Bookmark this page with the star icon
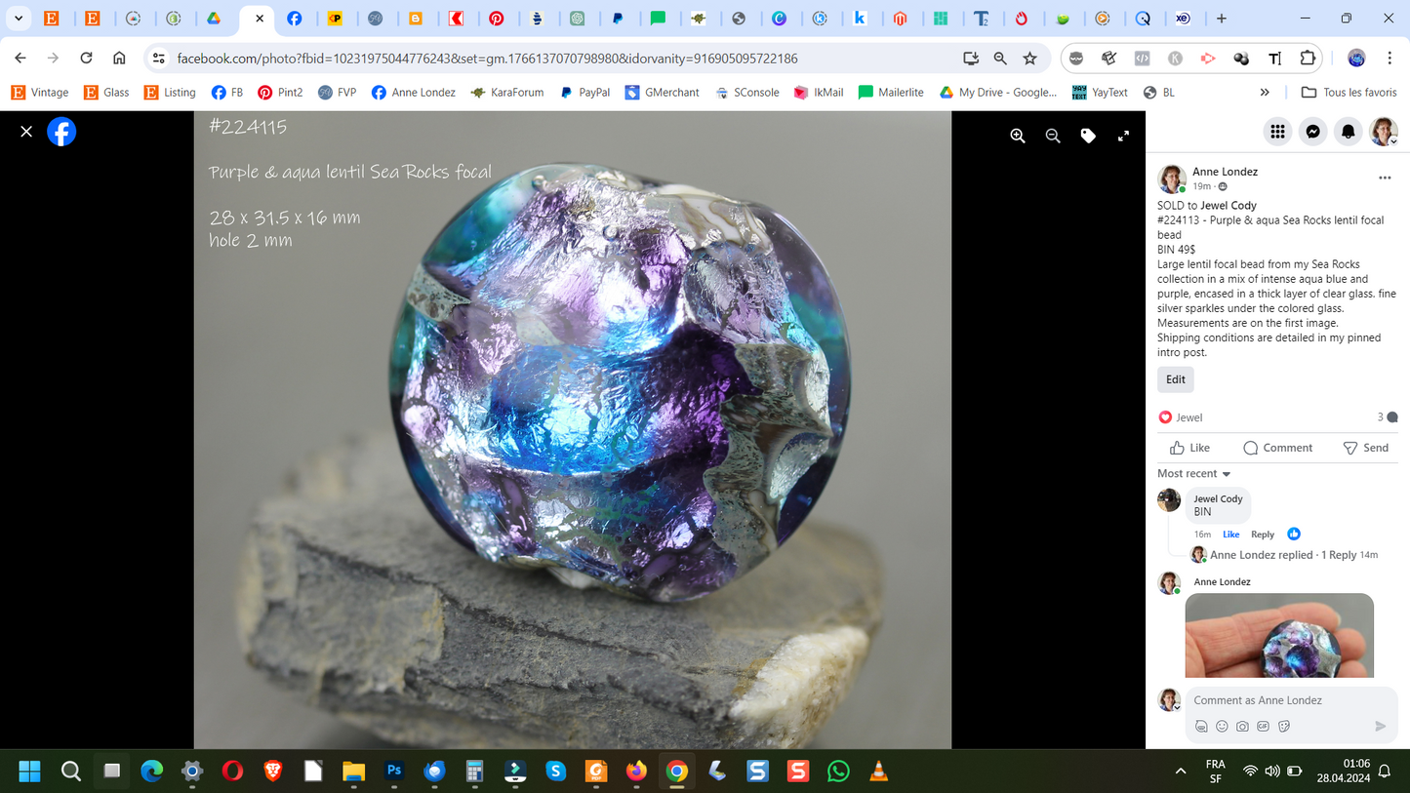This screenshot has height=793, width=1410. click(1030, 59)
